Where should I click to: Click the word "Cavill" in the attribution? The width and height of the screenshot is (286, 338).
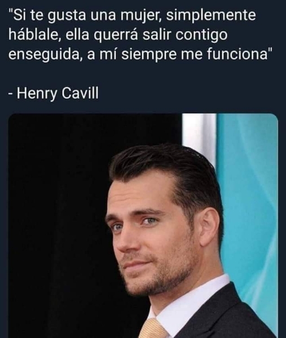[80, 94]
